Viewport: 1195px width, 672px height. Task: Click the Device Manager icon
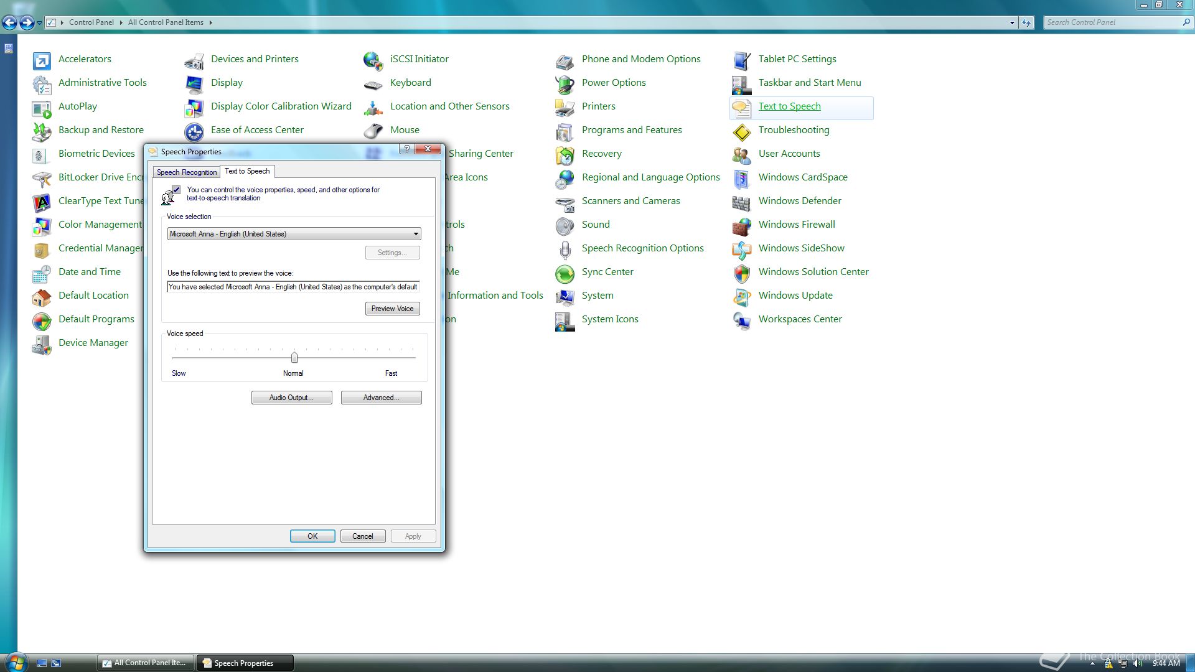point(41,344)
